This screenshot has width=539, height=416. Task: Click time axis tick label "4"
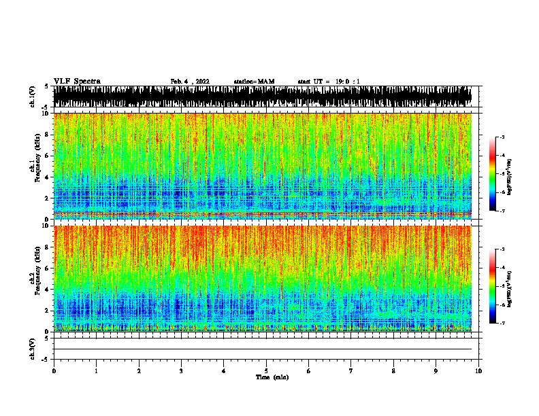223,371
